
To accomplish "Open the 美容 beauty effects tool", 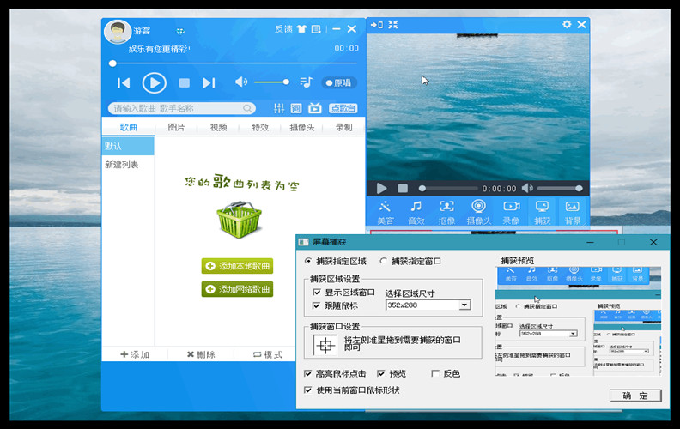I will pyautogui.click(x=385, y=210).
